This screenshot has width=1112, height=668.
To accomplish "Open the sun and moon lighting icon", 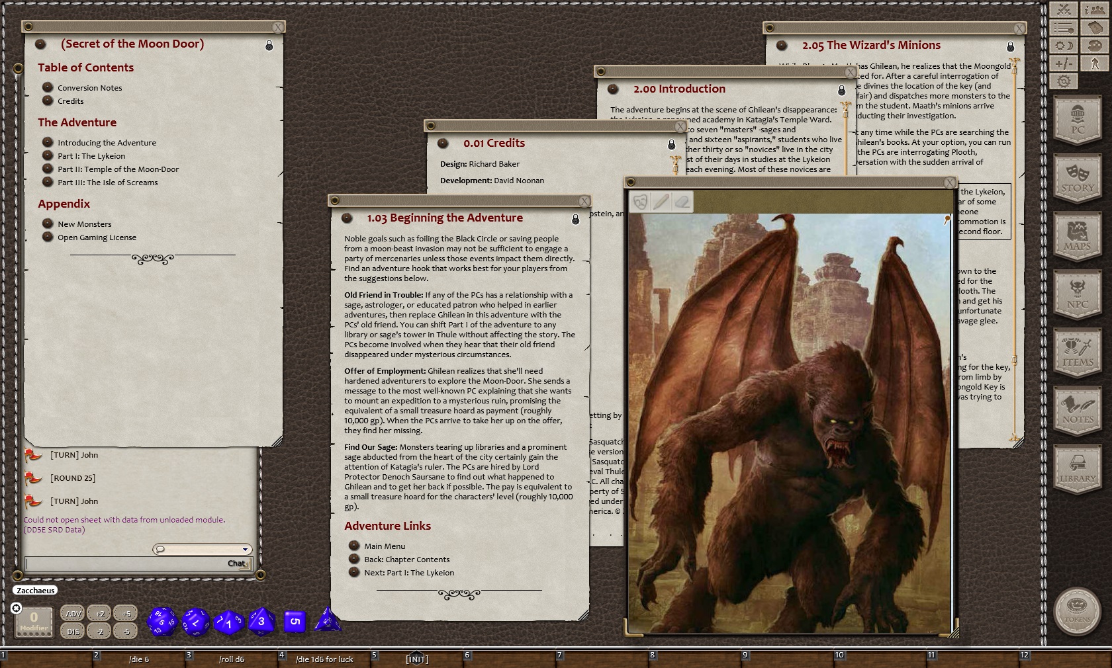I will click(x=1064, y=46).
